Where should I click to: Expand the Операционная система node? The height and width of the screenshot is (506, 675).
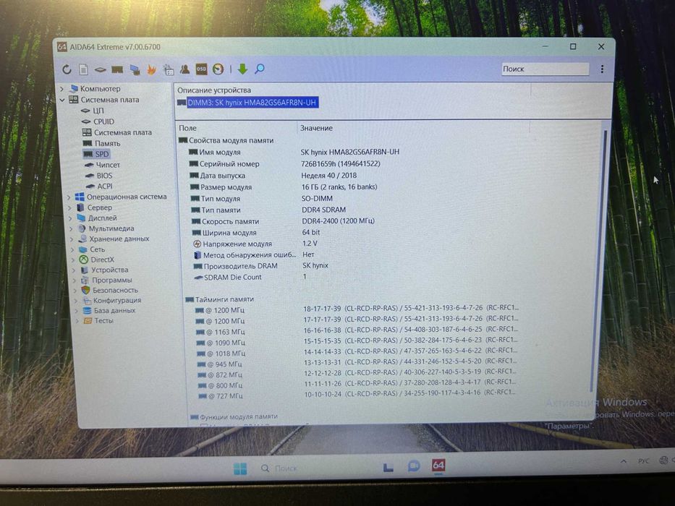point(69,197)
